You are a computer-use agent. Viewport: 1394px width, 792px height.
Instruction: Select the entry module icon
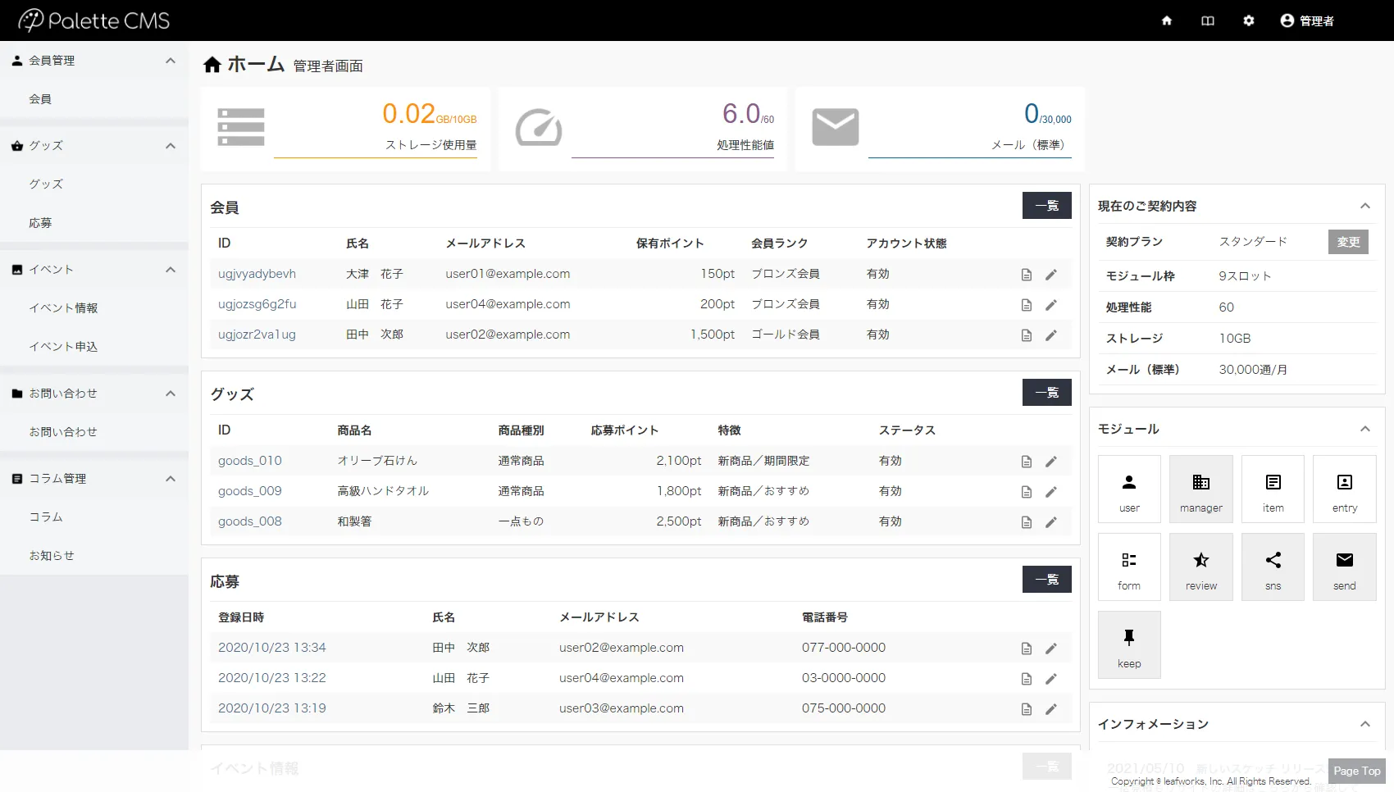(1344, 489)
